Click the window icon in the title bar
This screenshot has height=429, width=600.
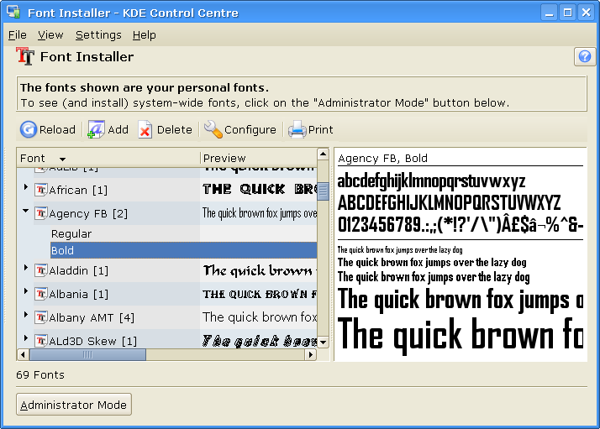pyautogui.click(x=13, y=12)
